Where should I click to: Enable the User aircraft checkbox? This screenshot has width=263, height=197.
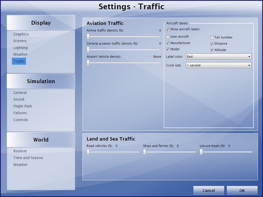click(167, 37)
